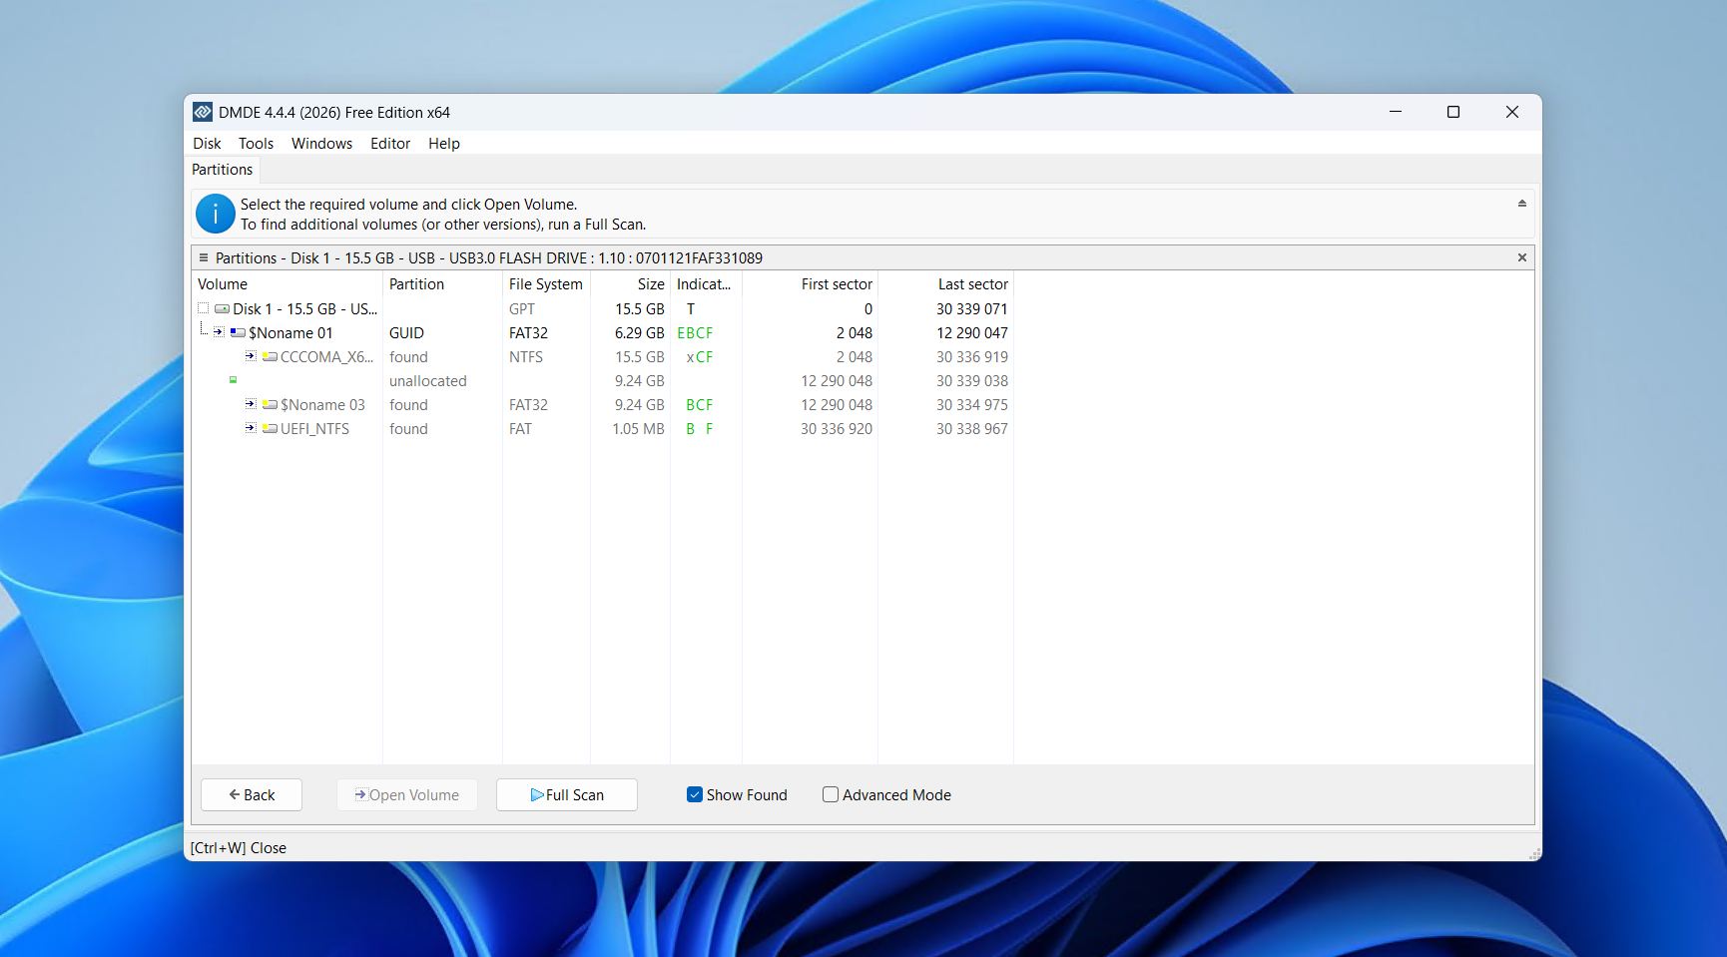Click the folder icon next to UEFI_NTFS
This screenshot has width=1727, height=957.
[268, 428]
